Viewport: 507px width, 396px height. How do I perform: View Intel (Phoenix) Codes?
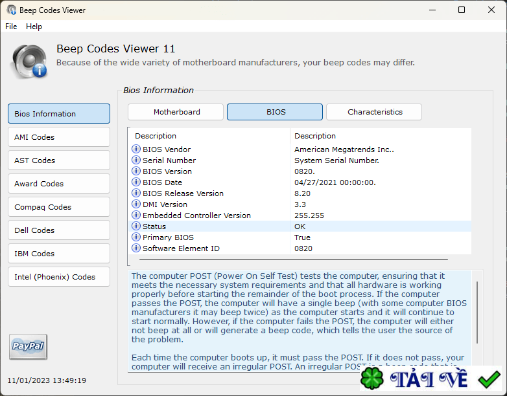(59, 277)
